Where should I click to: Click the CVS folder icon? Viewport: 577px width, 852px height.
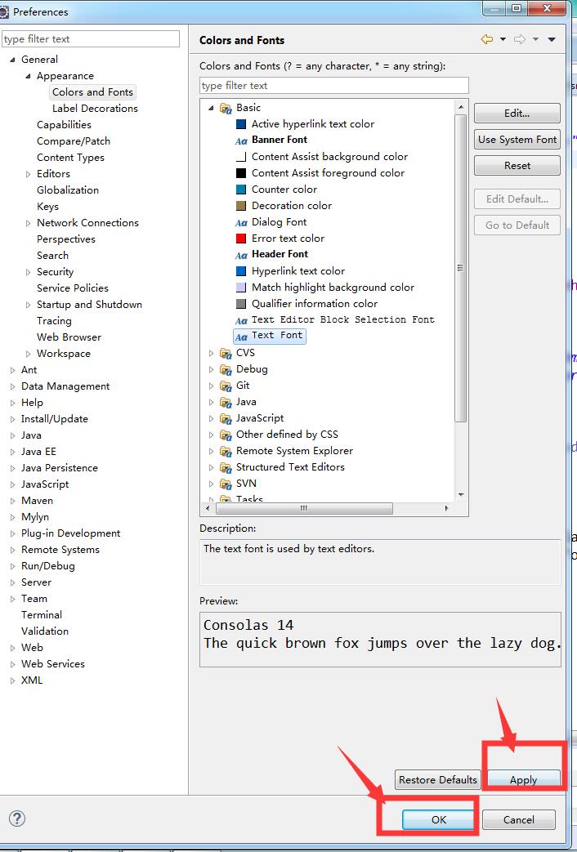226,353
